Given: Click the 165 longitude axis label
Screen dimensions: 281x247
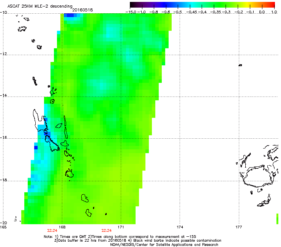Looking at the screenshot, I should (3, 227).
